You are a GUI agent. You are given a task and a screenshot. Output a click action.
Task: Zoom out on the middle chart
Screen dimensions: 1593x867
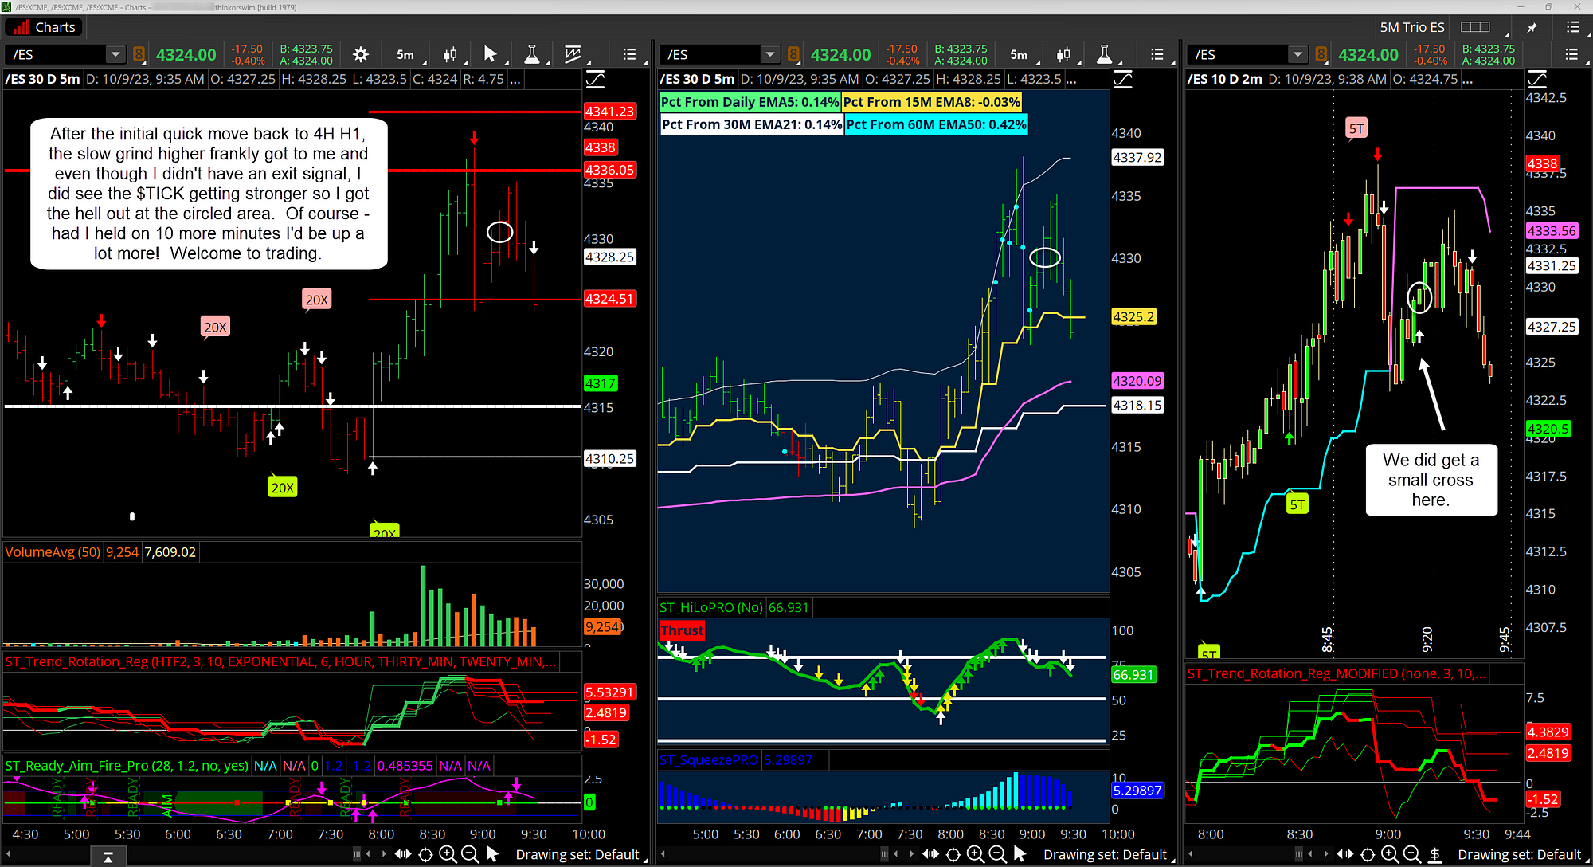[x=997, y=854]
